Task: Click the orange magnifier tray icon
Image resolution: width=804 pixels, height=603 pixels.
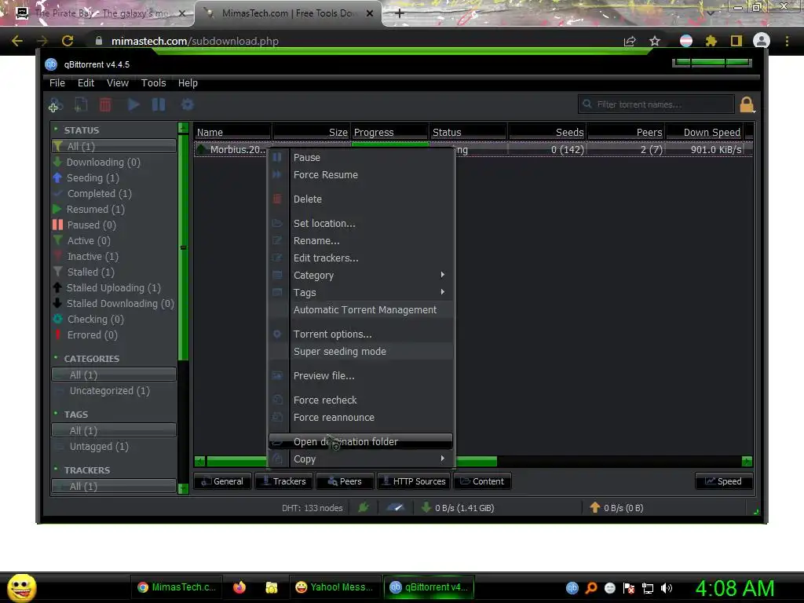Action: point(591,588)
